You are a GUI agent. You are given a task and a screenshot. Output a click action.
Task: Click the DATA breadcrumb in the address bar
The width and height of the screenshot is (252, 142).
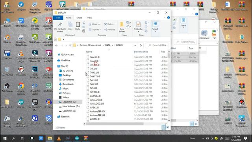click(x=107, y=45)
